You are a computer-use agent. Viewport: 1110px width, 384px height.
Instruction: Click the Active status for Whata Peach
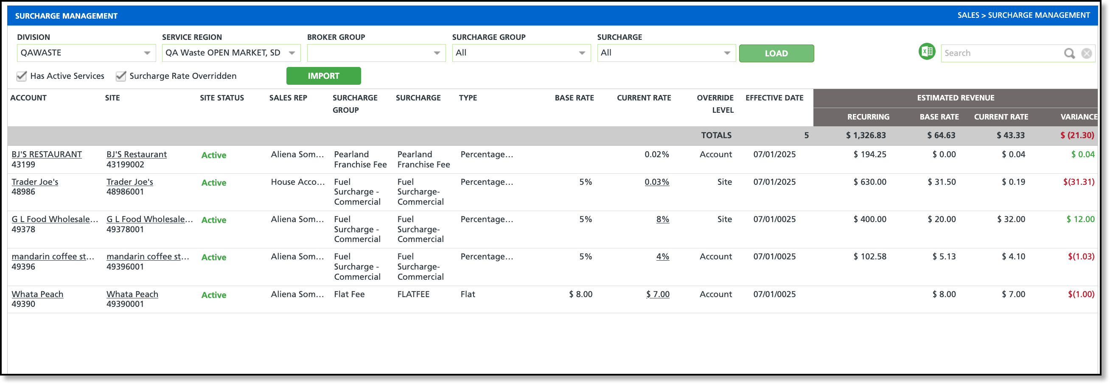click(x=214, y=295)
